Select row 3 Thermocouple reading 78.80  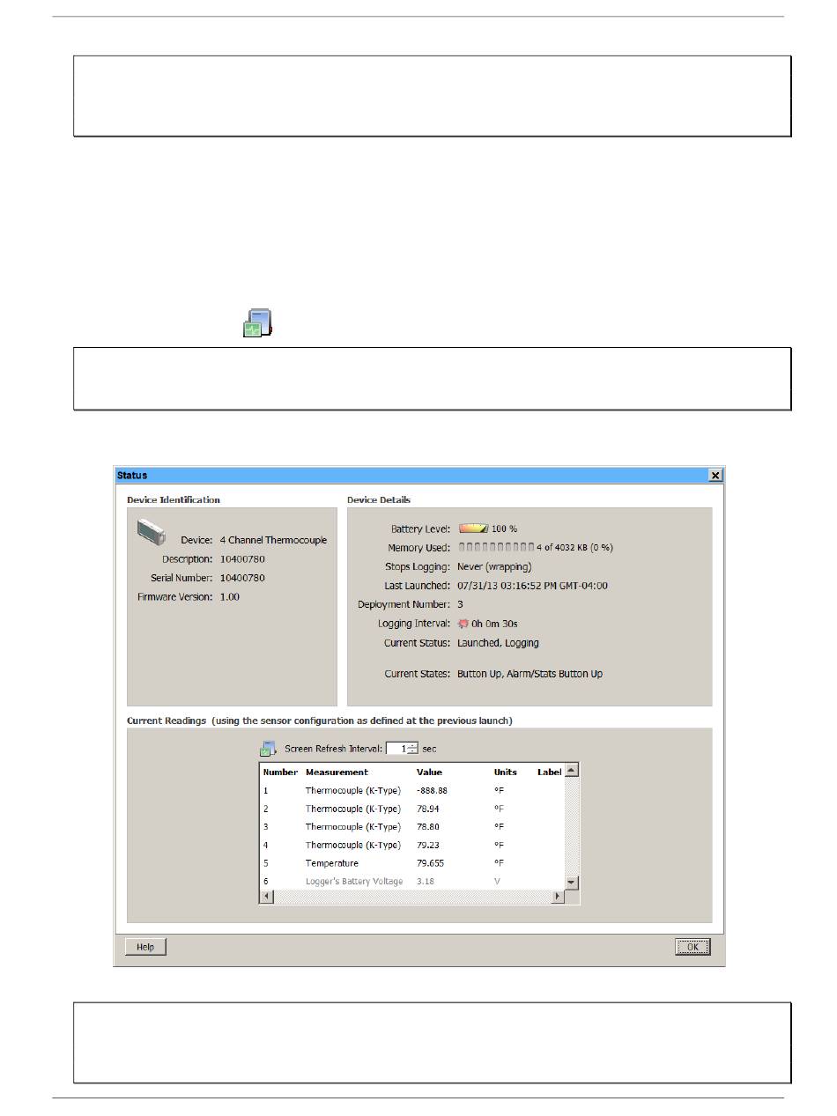411,827
